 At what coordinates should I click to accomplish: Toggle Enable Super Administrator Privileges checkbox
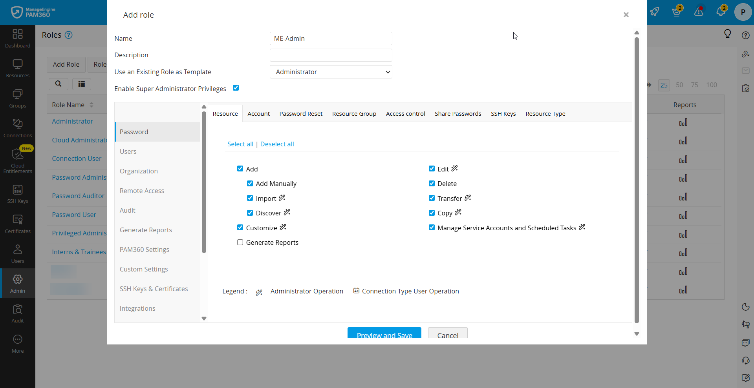[x=236, y=88]
